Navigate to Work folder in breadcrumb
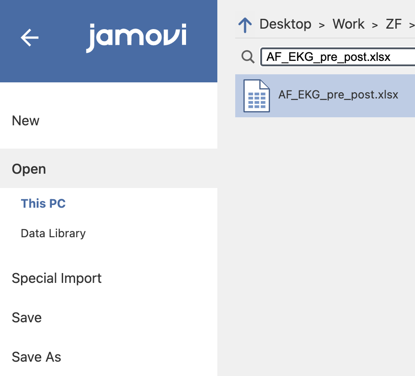The image size is (415, 376). pos(348,24)
